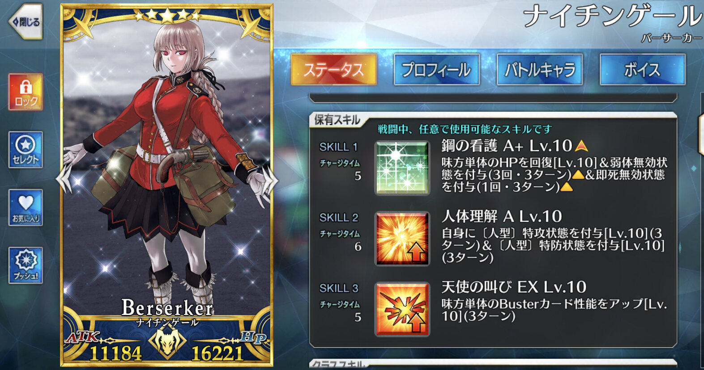Show previous card art with left arrow
Viewport: 704px width, 370px height.
[x=63, y=179]
